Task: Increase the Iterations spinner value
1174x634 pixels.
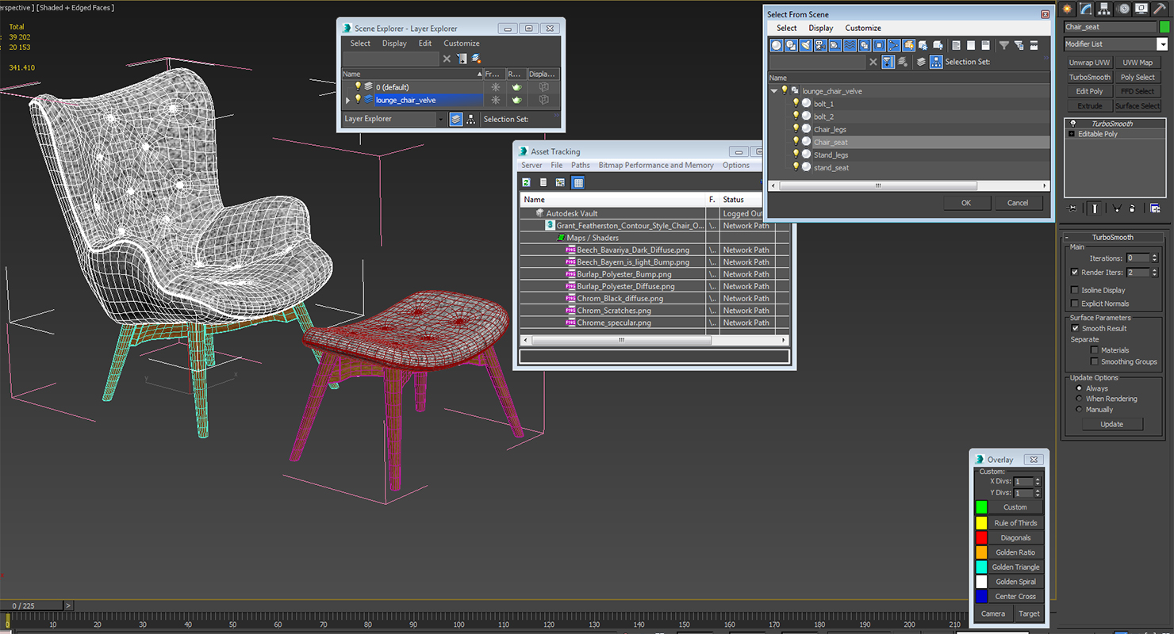Action: (1155, 256)
